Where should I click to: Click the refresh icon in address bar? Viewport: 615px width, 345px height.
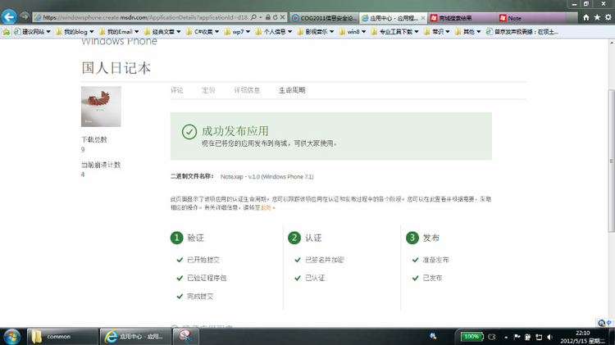pyautogui.click(x=275, y=17)
